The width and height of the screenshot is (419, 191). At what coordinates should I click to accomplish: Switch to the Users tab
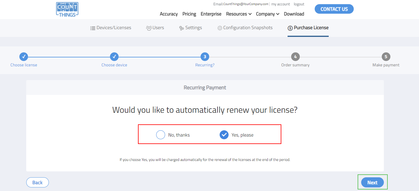(155, 28)
